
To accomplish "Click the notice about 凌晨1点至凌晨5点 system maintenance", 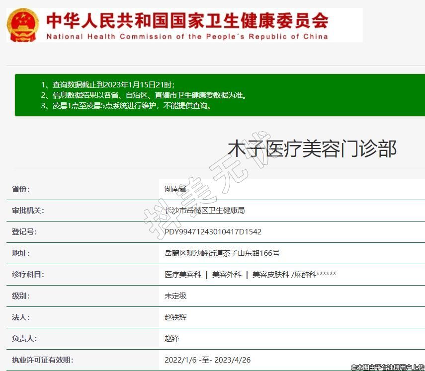I will click(x=126, y=106).
